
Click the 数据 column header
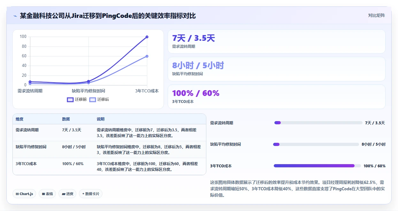(66, 119)
